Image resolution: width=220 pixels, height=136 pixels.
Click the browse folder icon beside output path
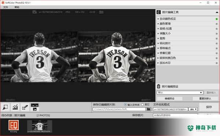click(148, 109)
